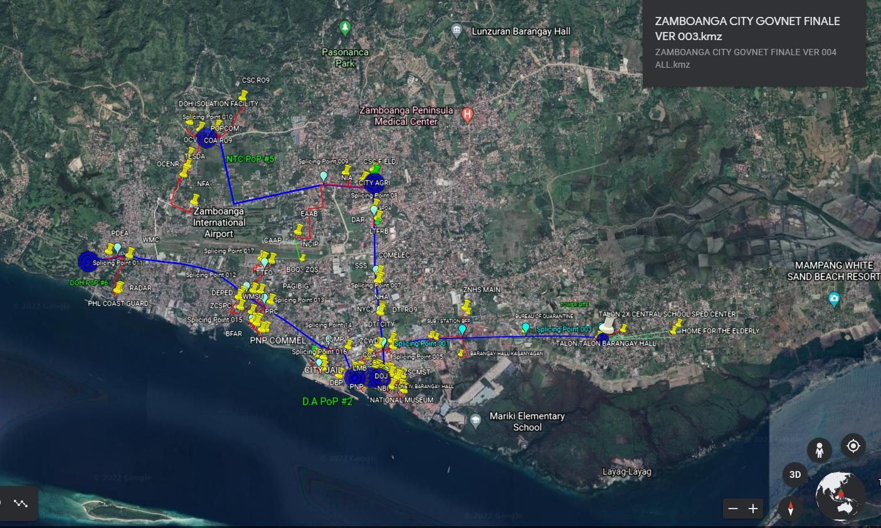This screenshot has width=881, height=528.
Task: Select the draw line or shape tool
Action: pyautogui.click(x=21, y=503)
